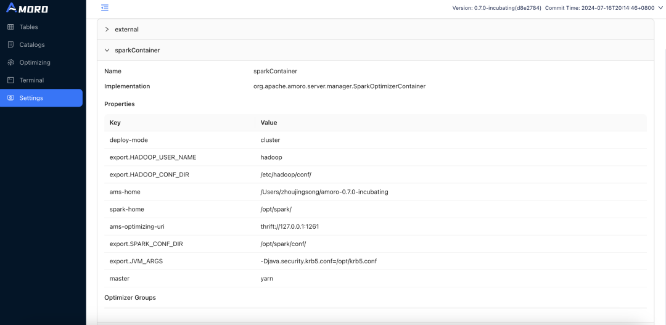Click the Tables sidebar icon
666x325 pixels.
(x=10, y=27)
